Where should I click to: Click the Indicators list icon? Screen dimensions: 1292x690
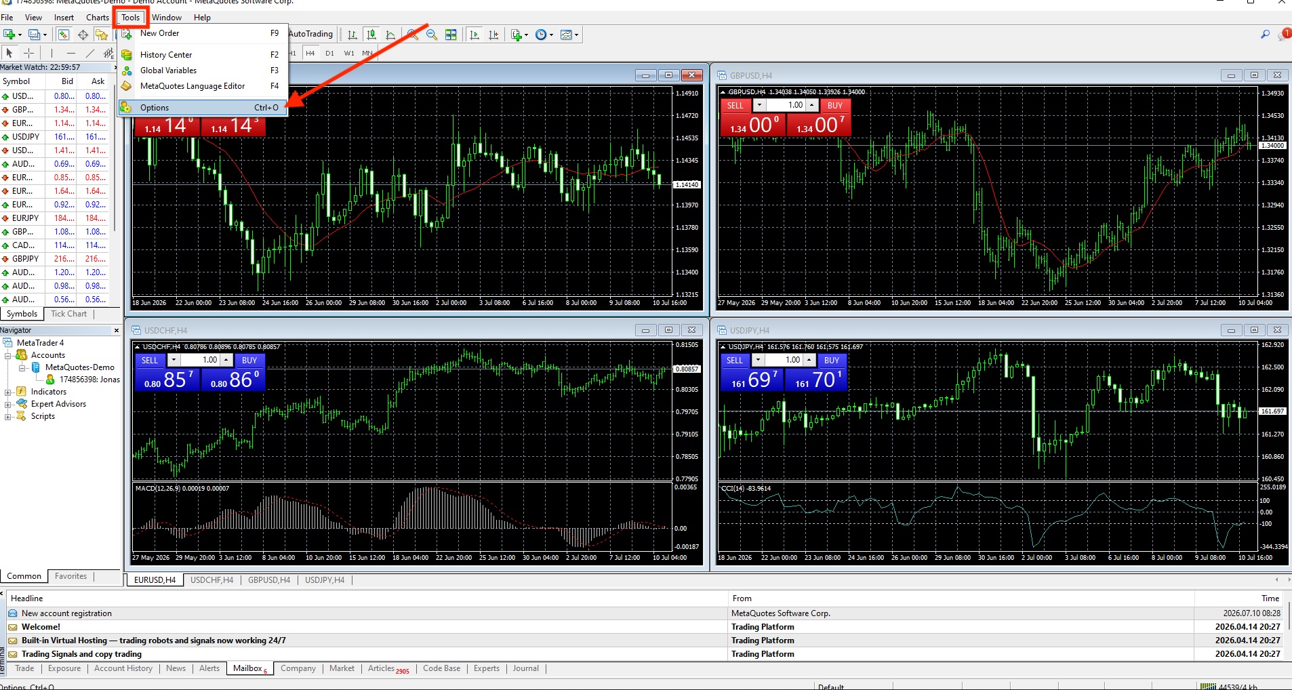(517, 35)
